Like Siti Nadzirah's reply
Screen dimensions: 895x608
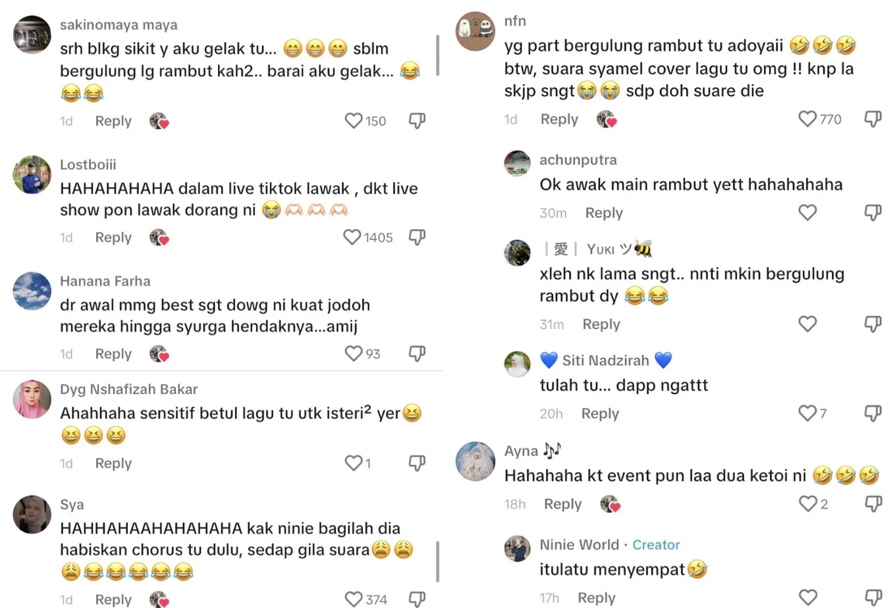[807, 413]
